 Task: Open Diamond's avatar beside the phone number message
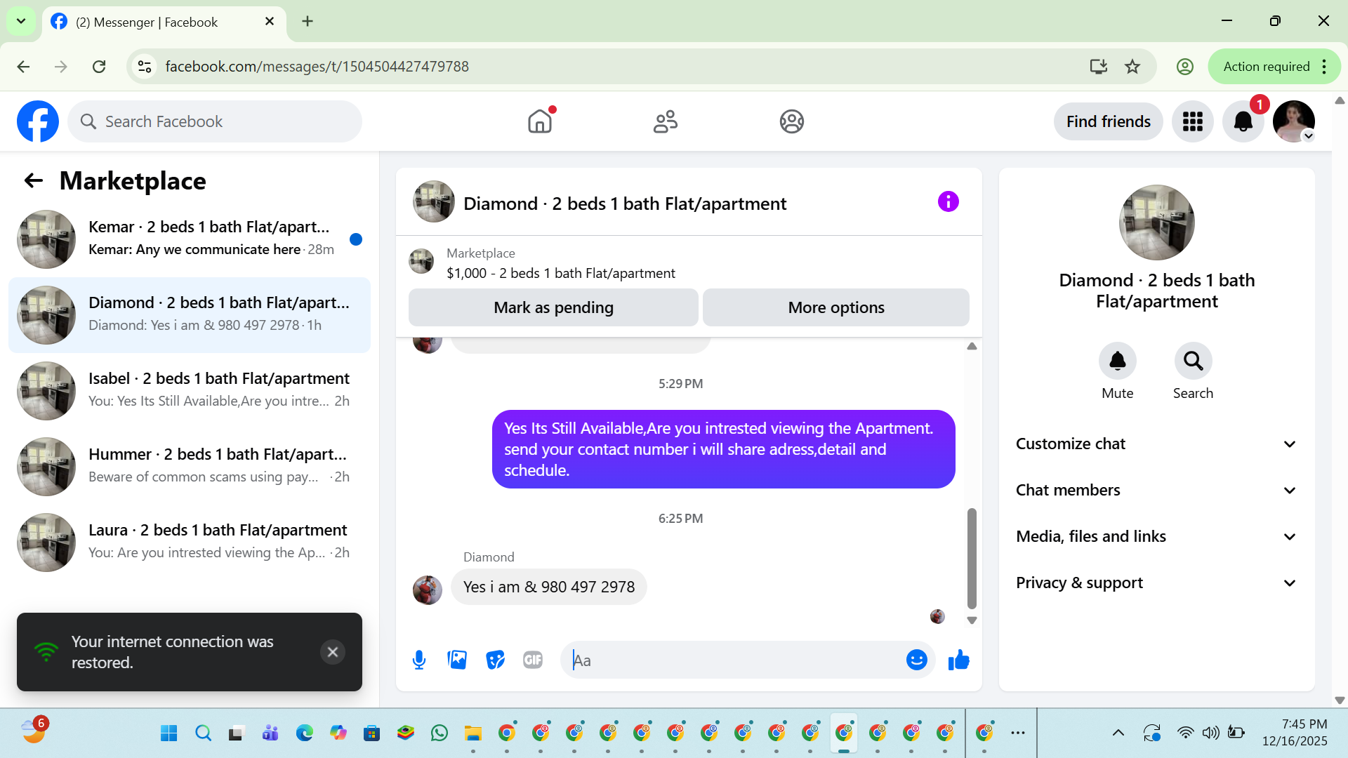(x=427, y=590)
